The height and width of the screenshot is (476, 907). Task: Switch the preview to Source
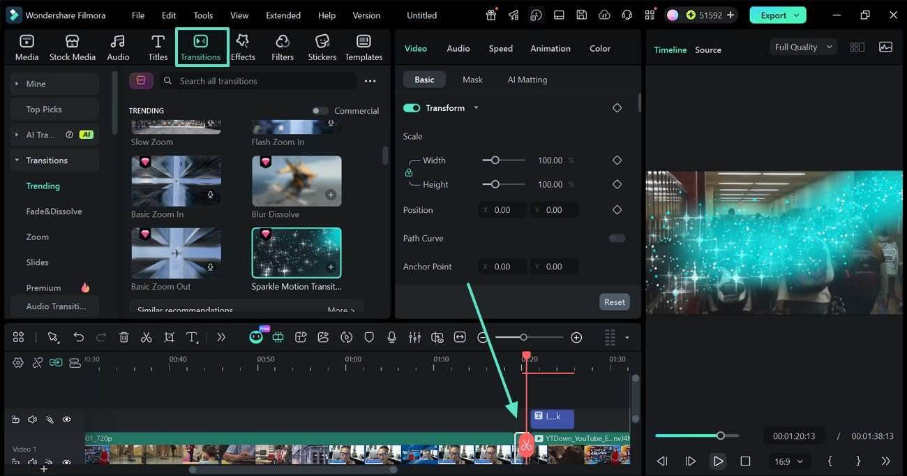tap(708, 50)
